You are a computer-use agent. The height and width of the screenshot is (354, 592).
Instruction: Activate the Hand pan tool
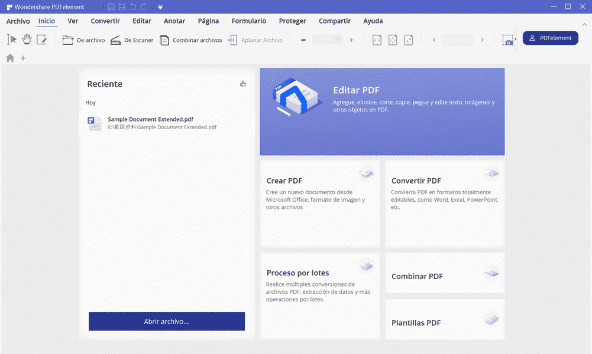click(27, 40)
